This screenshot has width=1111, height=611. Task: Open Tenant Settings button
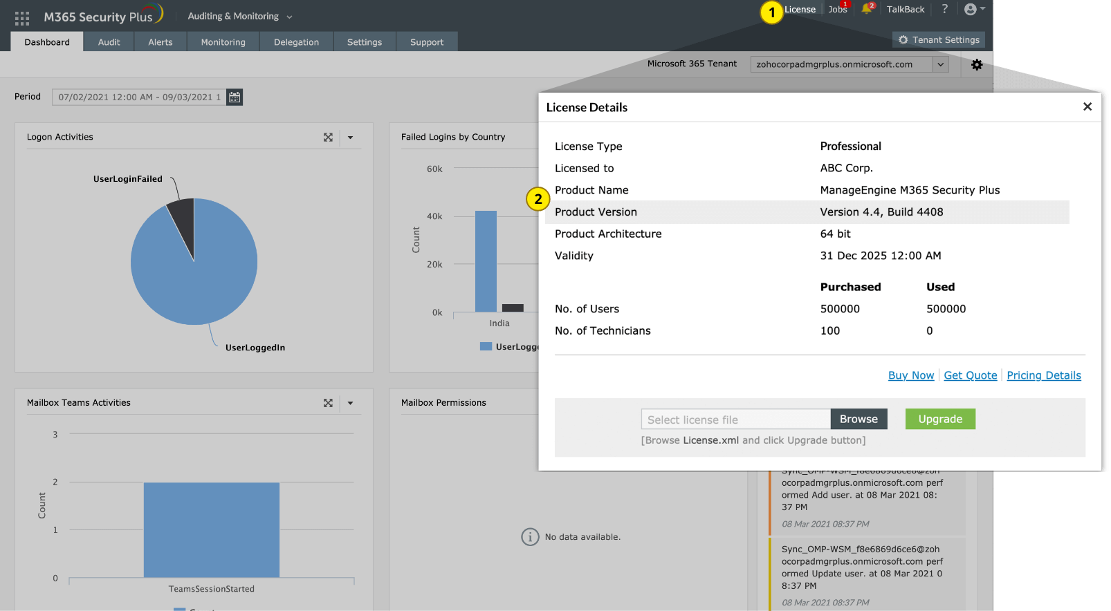pos(939,40)
